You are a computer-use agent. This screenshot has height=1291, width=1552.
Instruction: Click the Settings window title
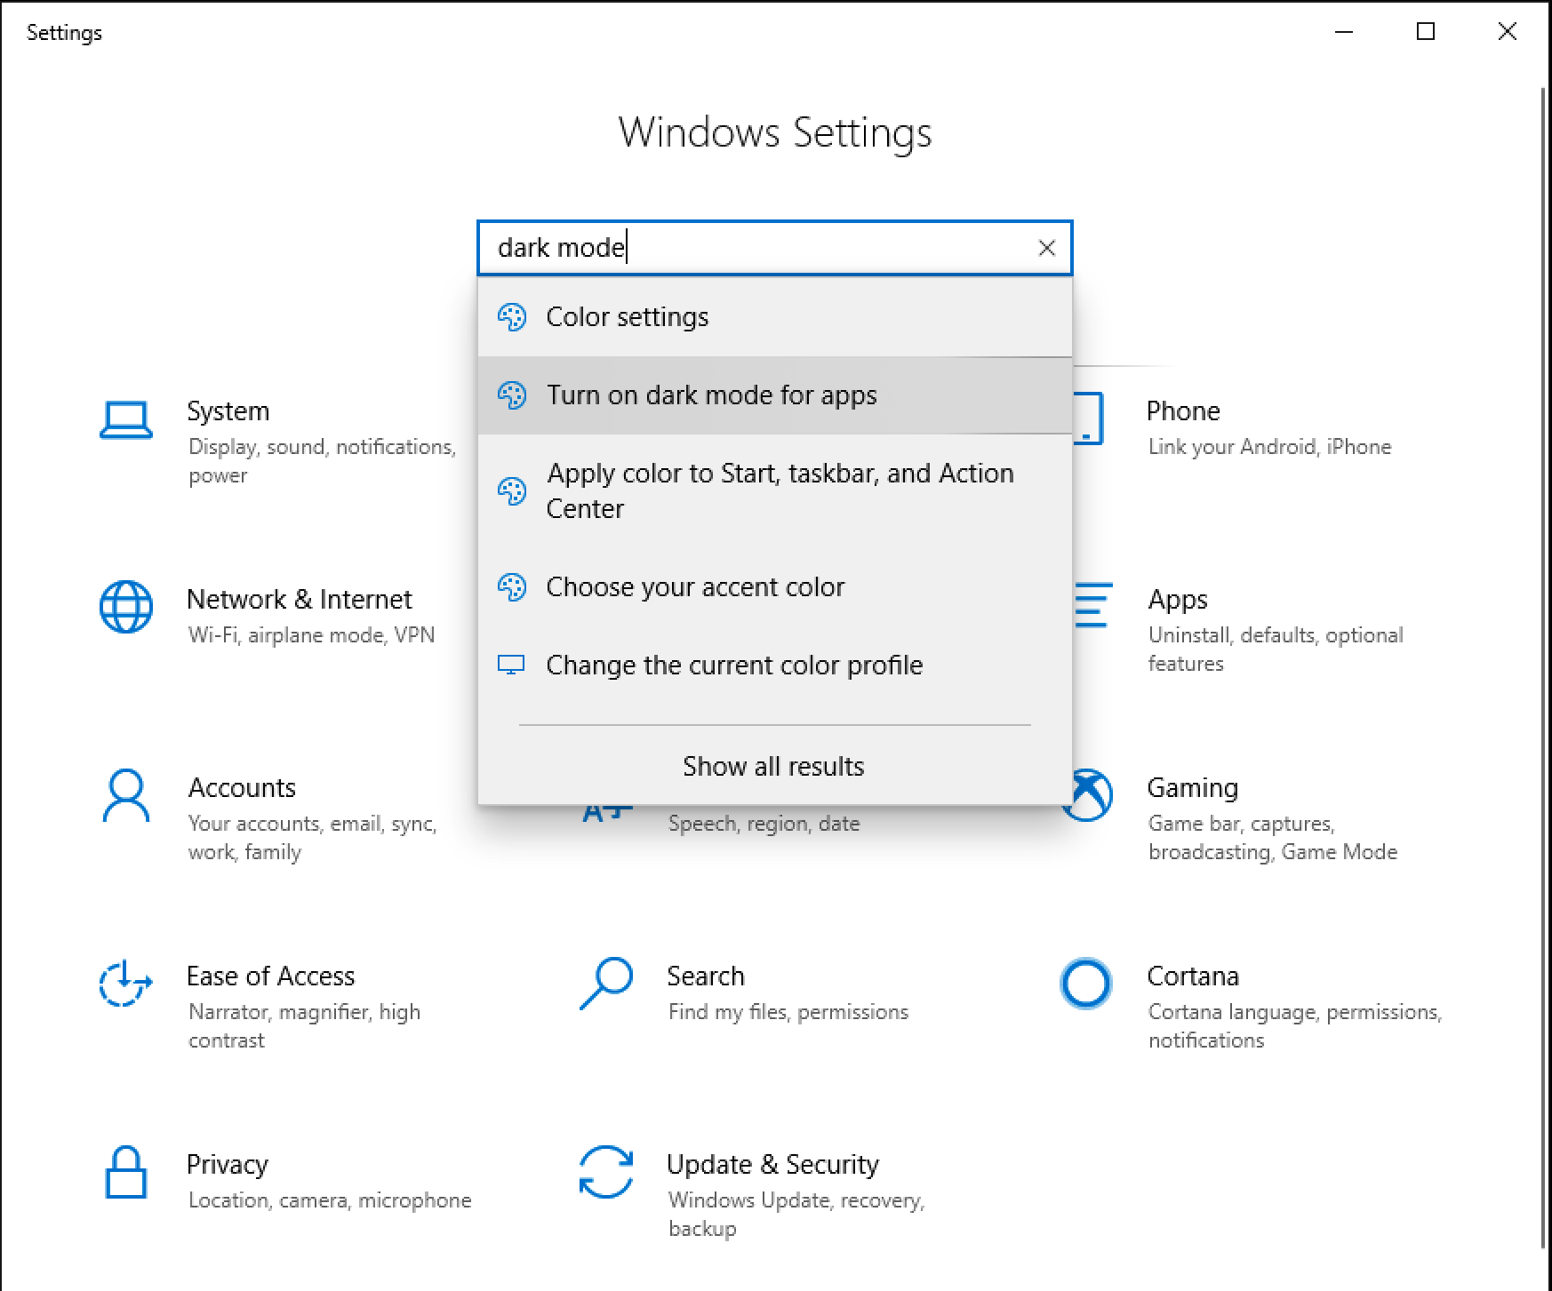(x=65, y=32)
